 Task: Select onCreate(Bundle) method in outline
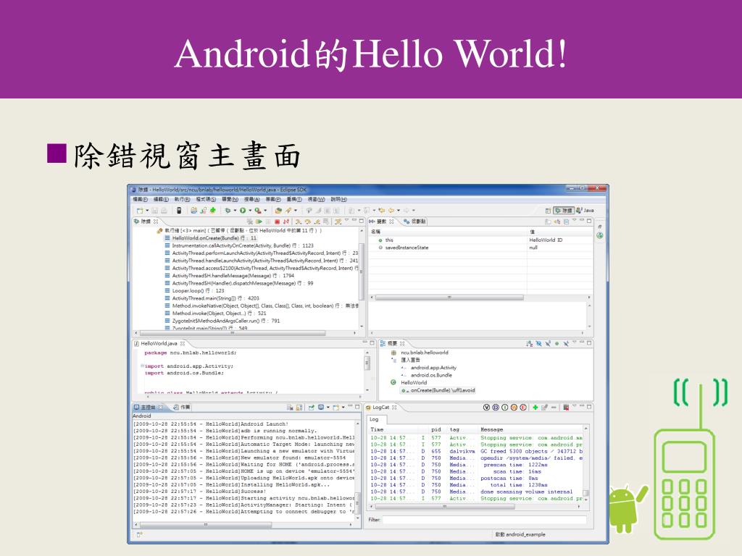coord(438,390)
